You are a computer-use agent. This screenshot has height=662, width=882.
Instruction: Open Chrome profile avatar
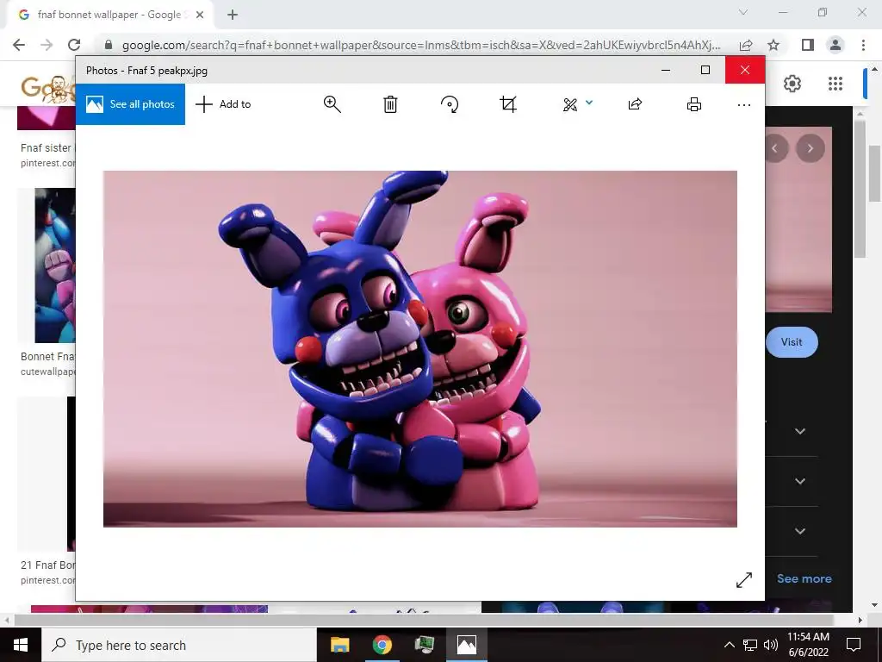835,45
